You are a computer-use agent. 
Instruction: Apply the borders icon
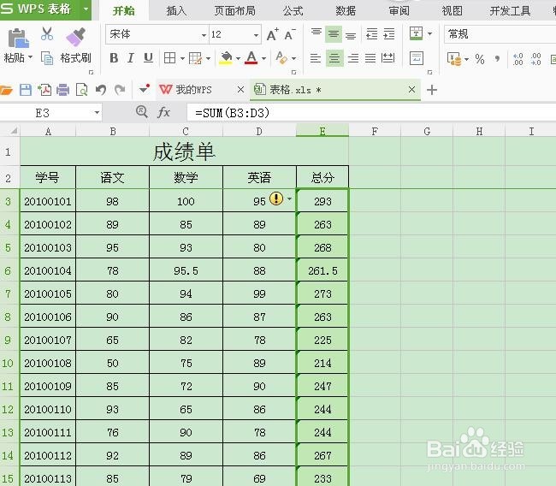tap(170, 58)
